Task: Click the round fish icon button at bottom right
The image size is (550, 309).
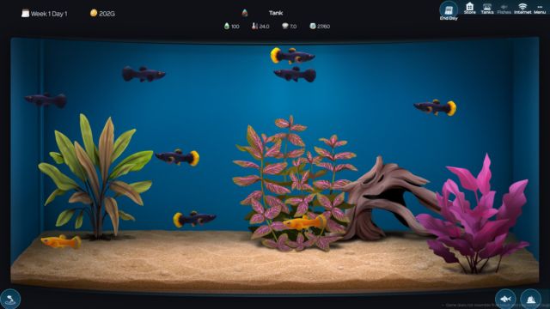Action: 505,299
